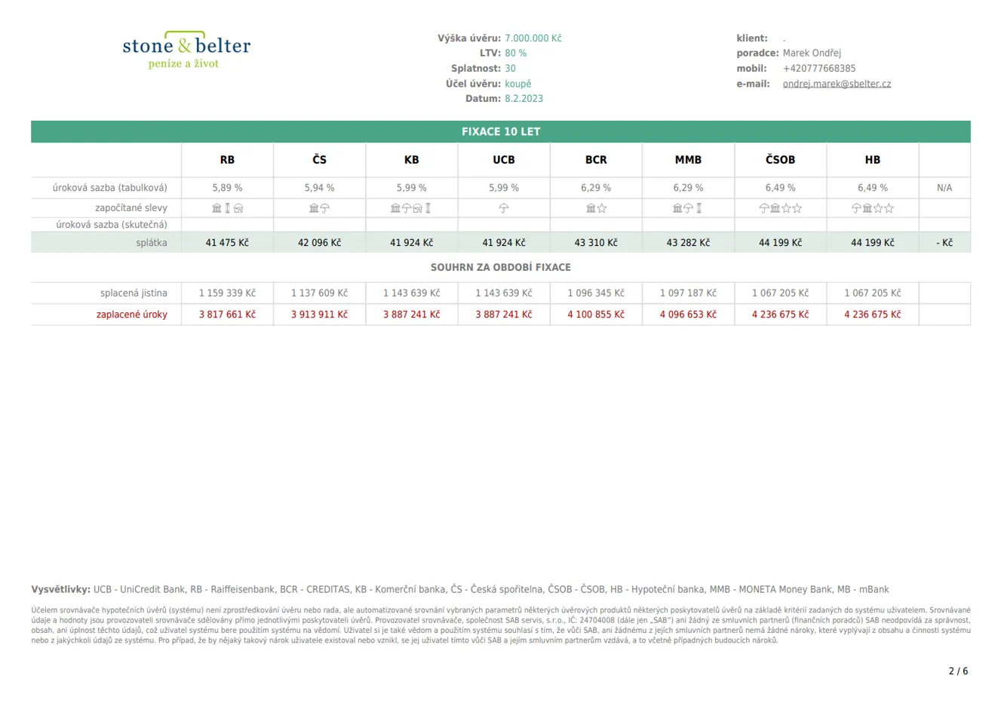Click the ČSOB column header

pos(780,160)
